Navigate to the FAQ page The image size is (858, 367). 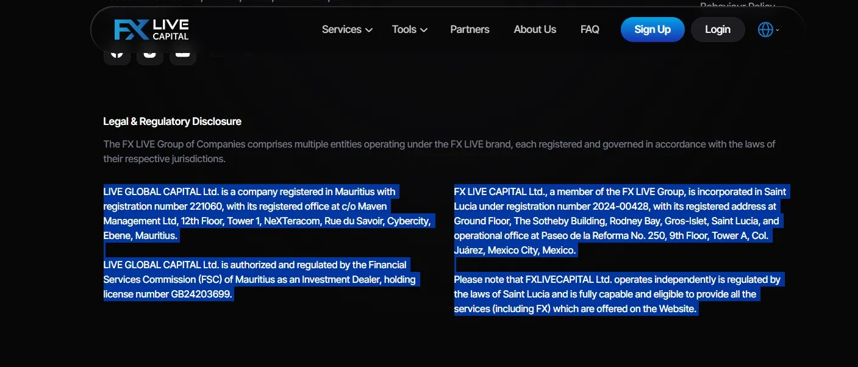(x=590, y=29)
